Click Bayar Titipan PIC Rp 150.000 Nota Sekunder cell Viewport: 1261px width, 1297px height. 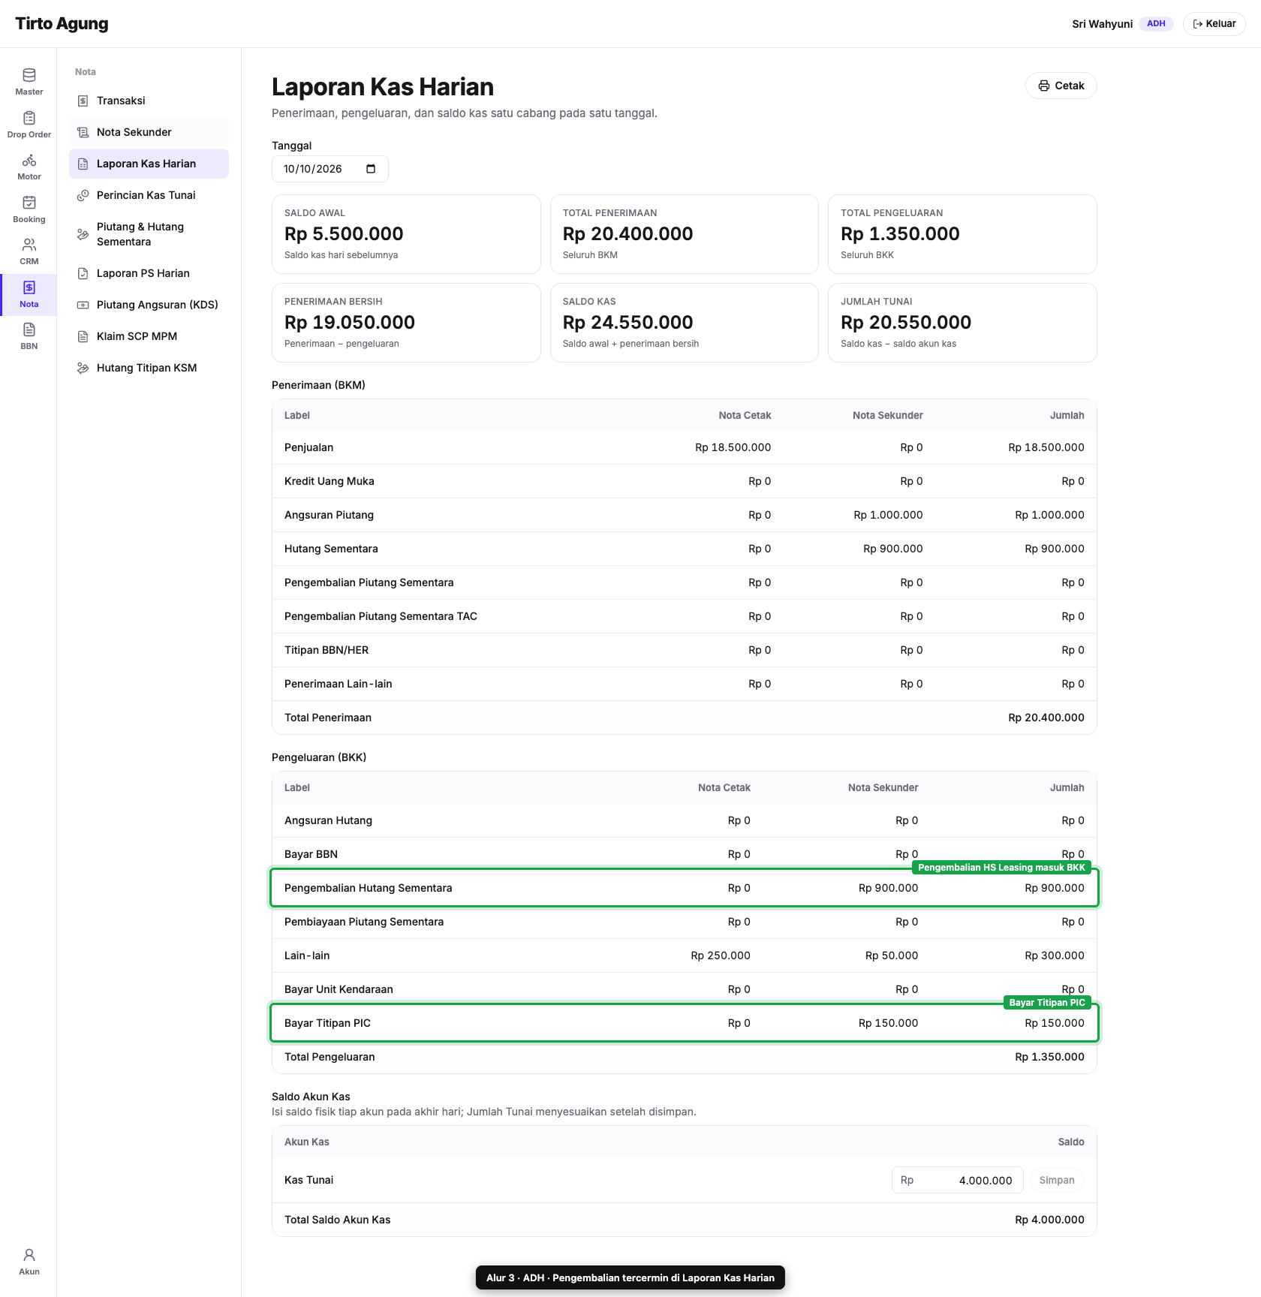pyautogui.click(x=888, y=1023)
